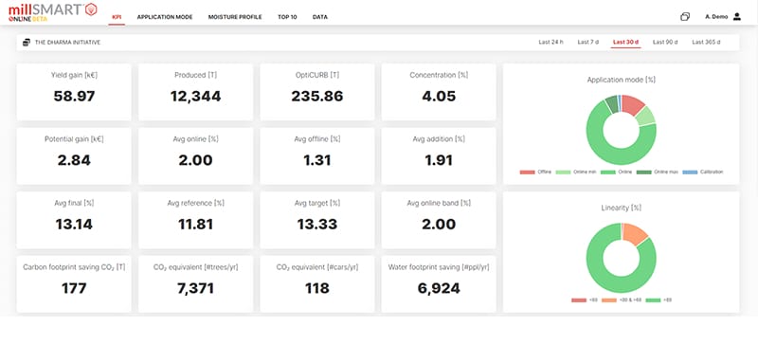Open the Data tab
The image size is (758, 345).
click(320, 17)
